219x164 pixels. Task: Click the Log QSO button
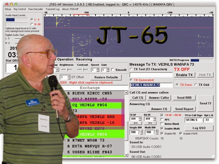(199, 128)
